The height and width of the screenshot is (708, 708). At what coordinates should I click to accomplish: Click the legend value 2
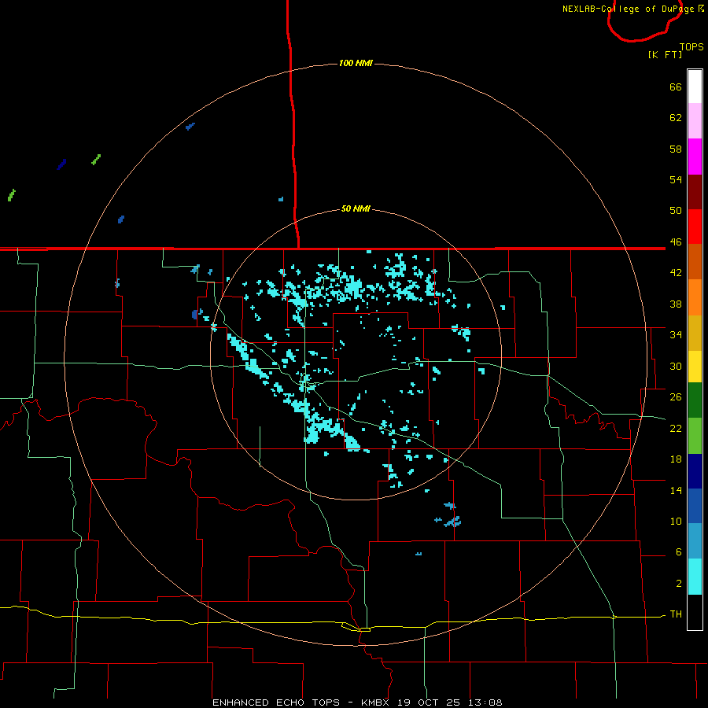point(679,583)
